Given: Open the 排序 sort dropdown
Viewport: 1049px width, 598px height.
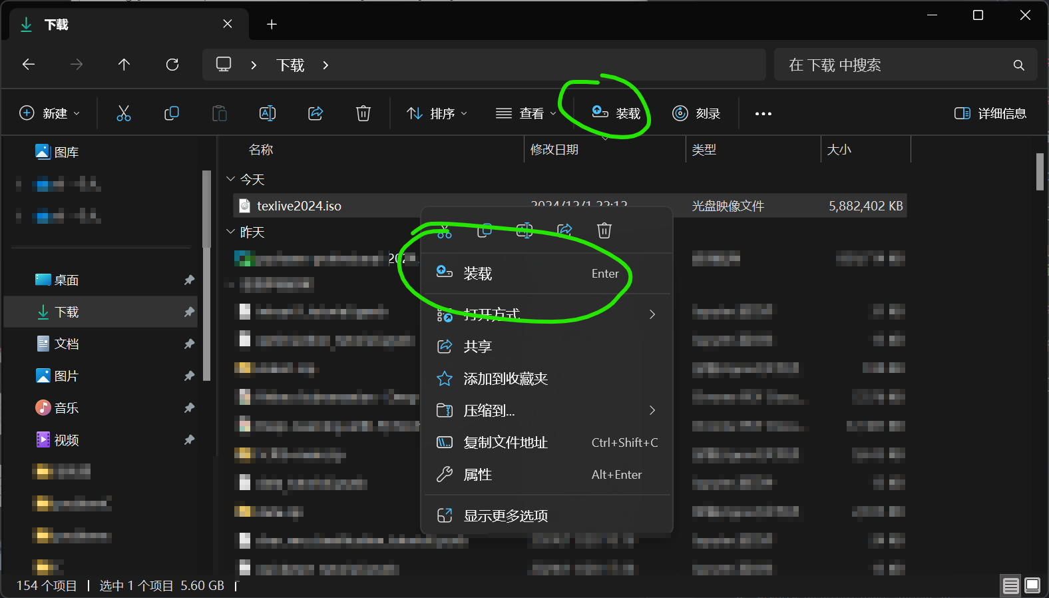Looking at the screenshot, I should click(437, 113).
